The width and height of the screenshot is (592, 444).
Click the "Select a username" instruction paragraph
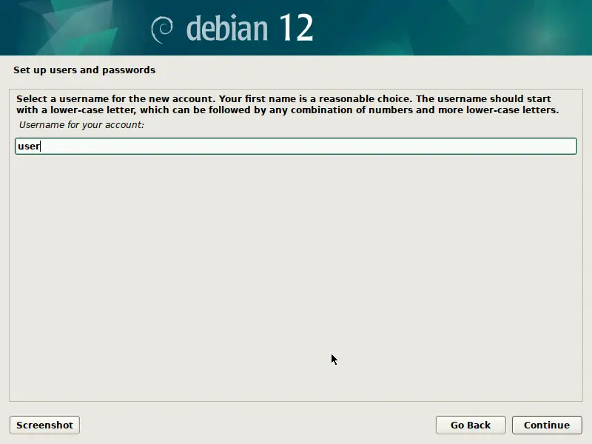(287, 104)
